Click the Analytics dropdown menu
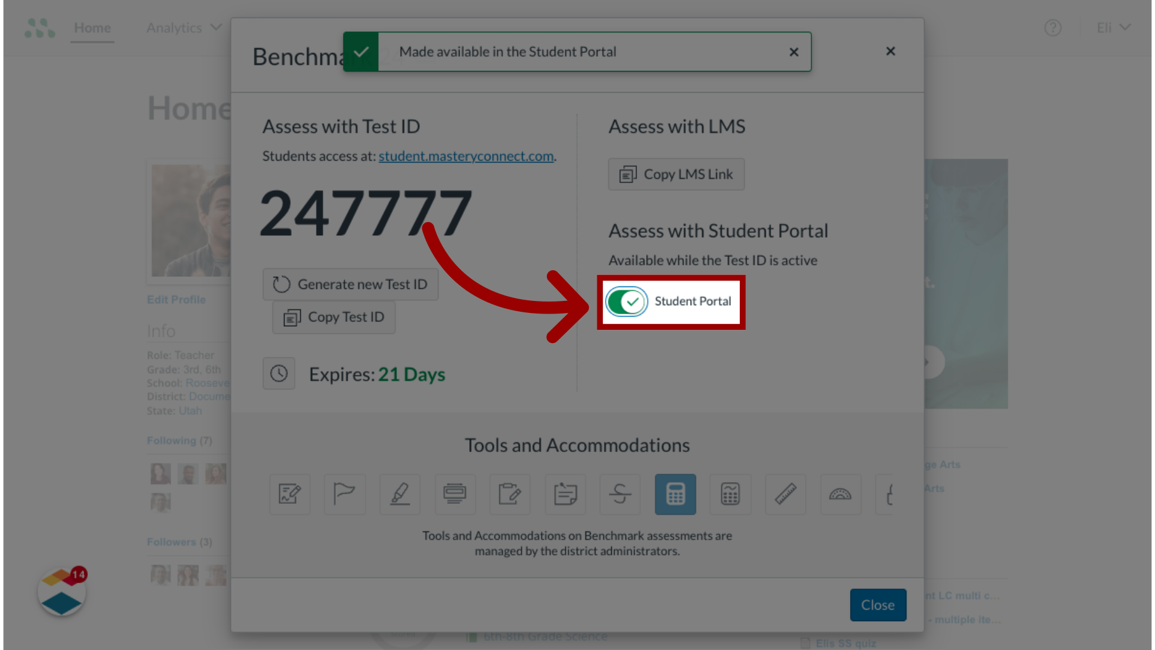Screen dimensions: 1155x650 [x=183, y=27]
